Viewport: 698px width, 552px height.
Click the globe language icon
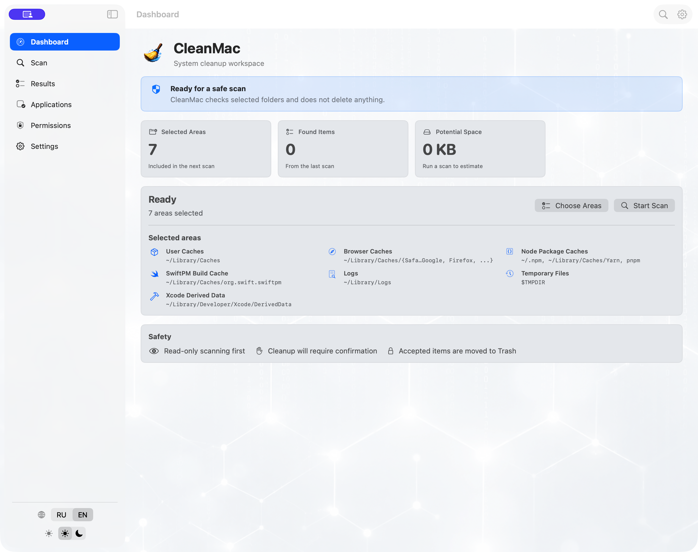tap(41, 514)
